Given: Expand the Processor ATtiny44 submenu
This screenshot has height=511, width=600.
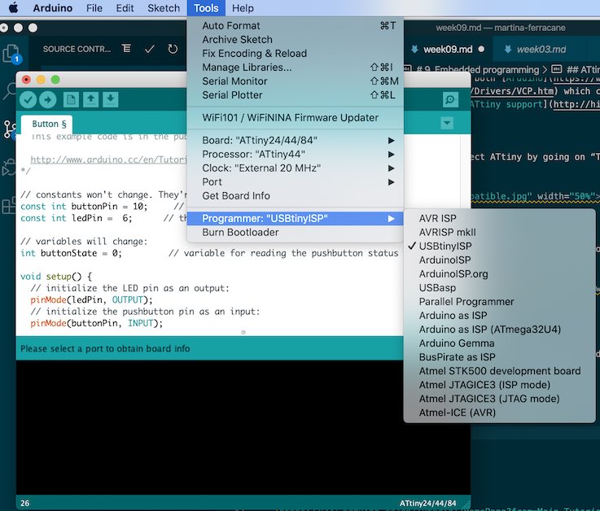Looking at the screenshot, I should click(295, 154).
